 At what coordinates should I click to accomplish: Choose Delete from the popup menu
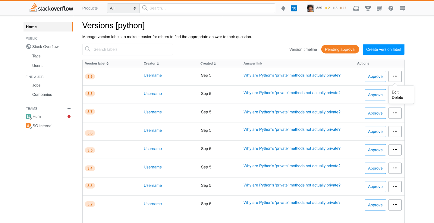(x=397, y=98)
